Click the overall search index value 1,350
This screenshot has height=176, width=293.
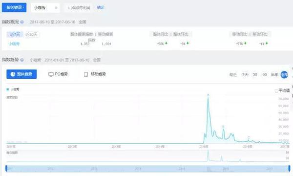tap(85, 44)
